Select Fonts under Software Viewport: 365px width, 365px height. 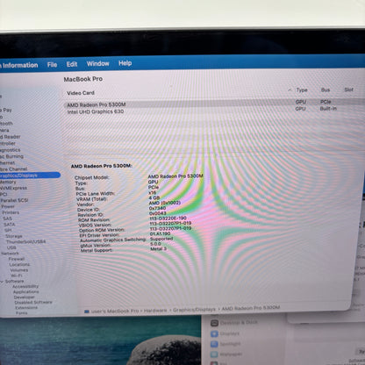click(x=22, y=312)
